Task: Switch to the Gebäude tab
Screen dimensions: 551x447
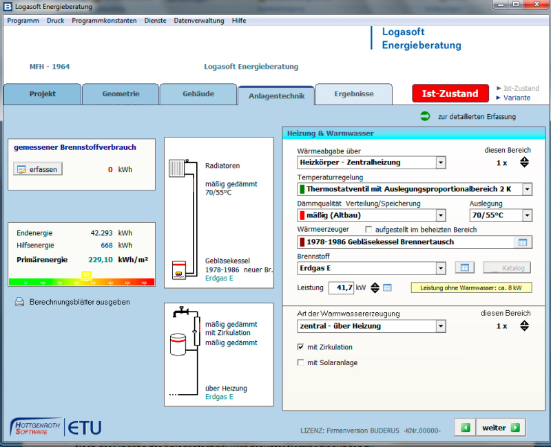Action: click(x=198, y=94)
